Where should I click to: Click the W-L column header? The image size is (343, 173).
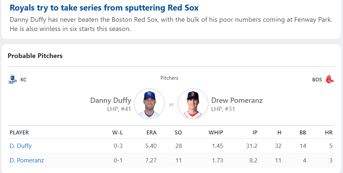pos(117,133)
